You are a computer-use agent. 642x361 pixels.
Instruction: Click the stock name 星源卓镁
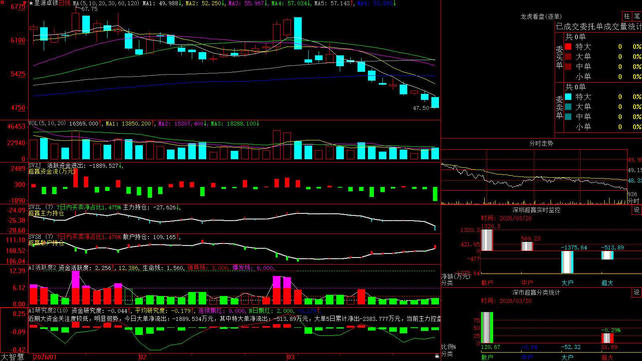point(46,3)
